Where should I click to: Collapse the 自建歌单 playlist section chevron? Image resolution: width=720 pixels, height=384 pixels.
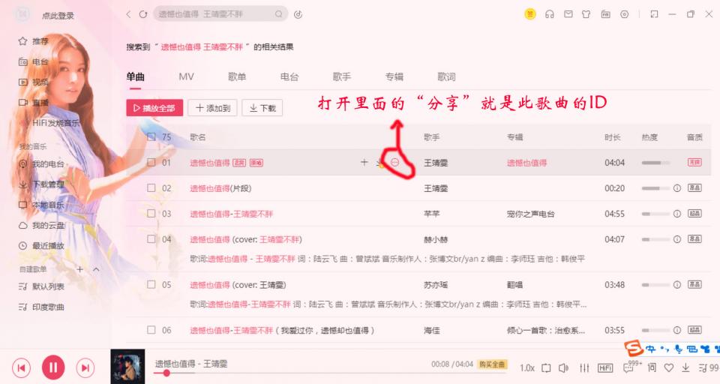coord(96,269)
